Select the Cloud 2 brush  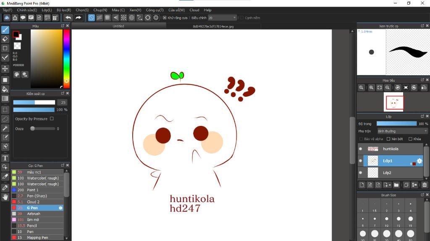(x=37, y=202)
